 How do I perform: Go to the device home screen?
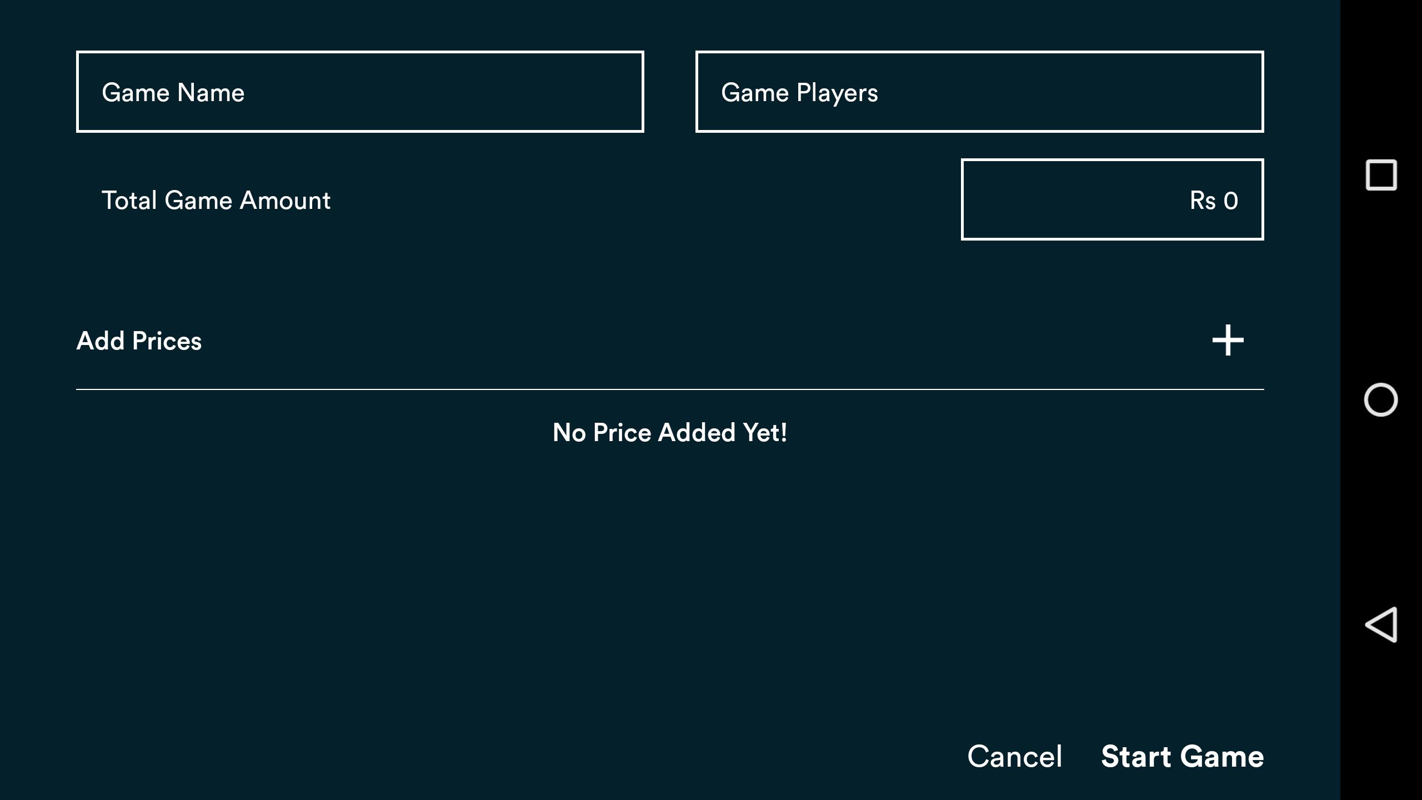tap(1381, 399)
